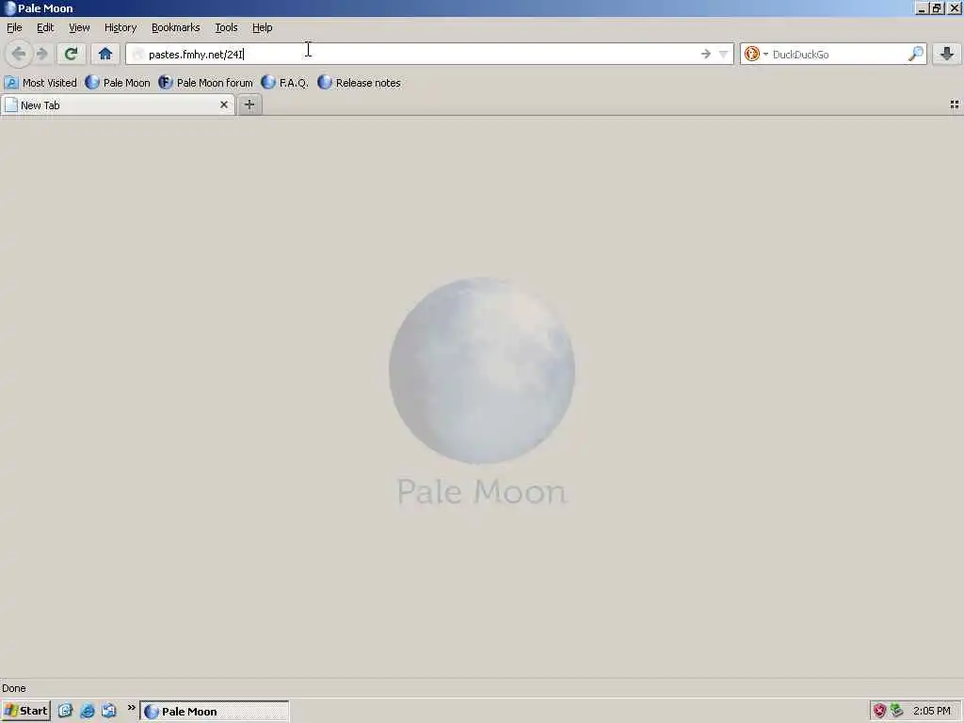Launch Outlook Express from quick launch
The image size is (964, 723).
109,711
